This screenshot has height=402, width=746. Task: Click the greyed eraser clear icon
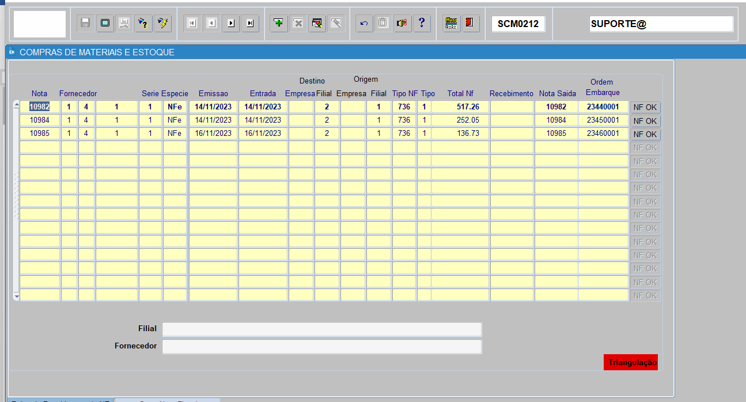tap(336, 23)
